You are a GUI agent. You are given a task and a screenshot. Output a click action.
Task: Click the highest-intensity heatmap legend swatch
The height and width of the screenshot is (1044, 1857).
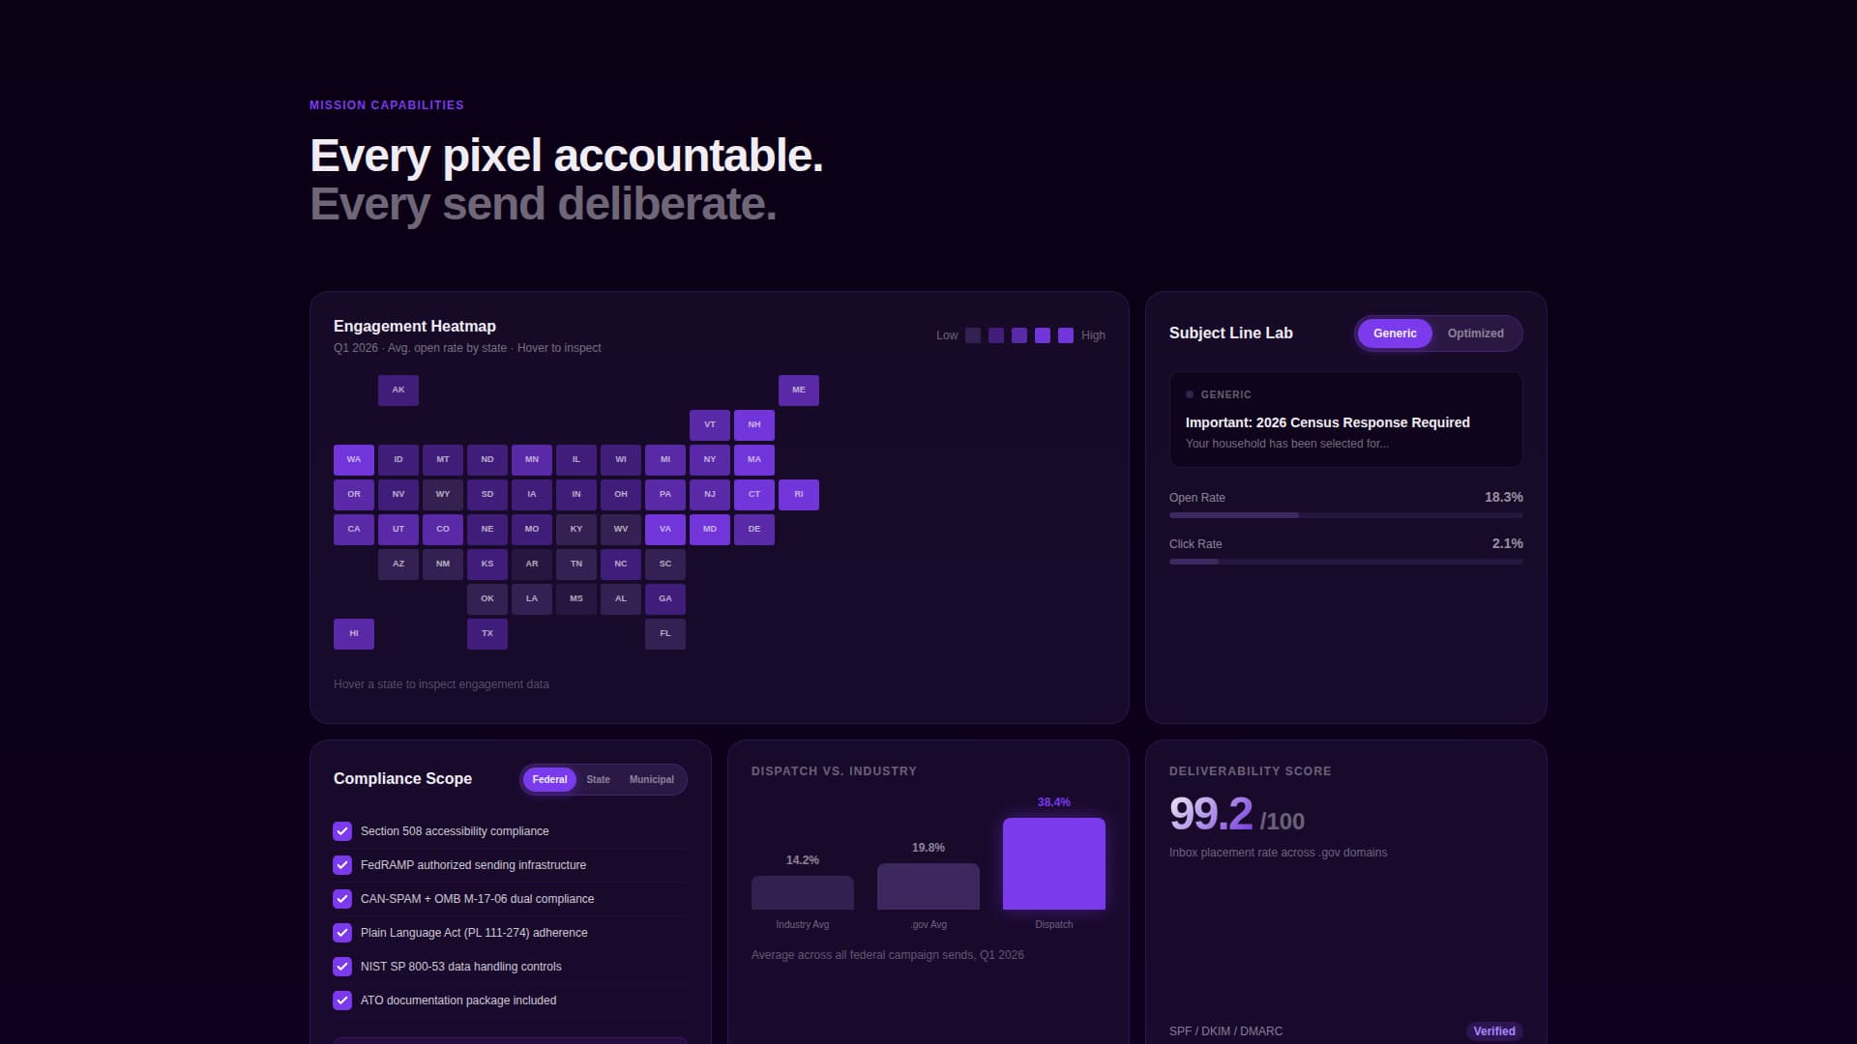pos(1066,335)
